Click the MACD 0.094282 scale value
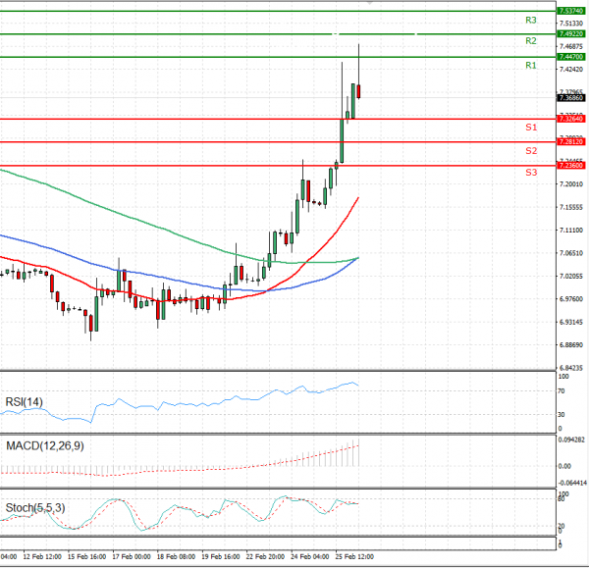The image size is (589, 568). [571, 440]
